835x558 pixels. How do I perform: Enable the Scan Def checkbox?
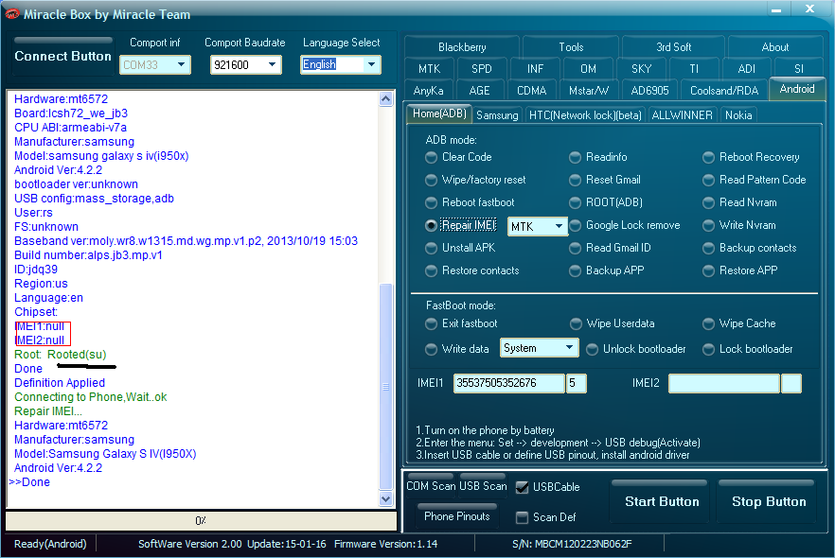(x=523, y=517)
